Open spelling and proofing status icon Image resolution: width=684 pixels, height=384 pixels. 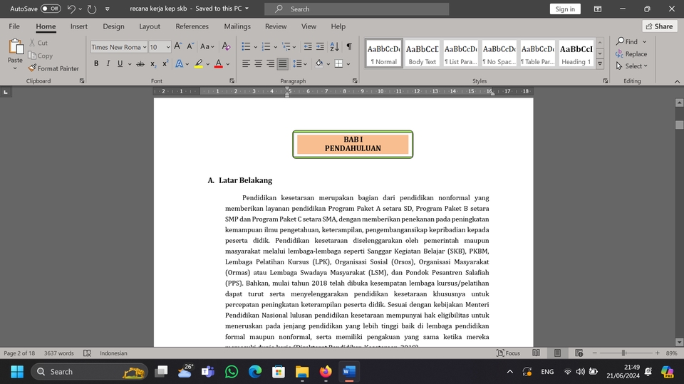[x=87, y=353]
